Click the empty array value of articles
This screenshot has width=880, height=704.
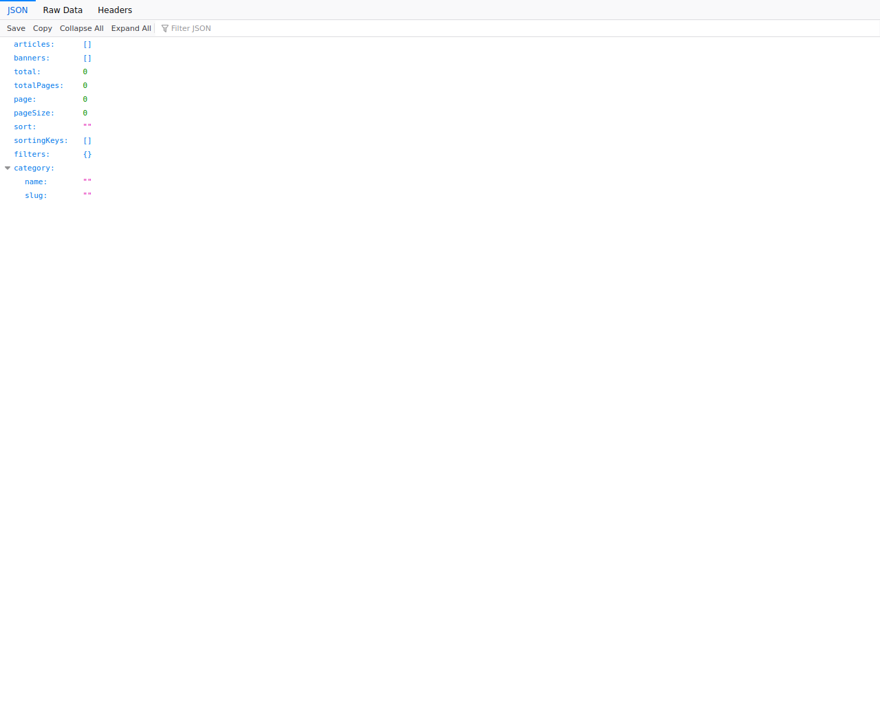87,44
